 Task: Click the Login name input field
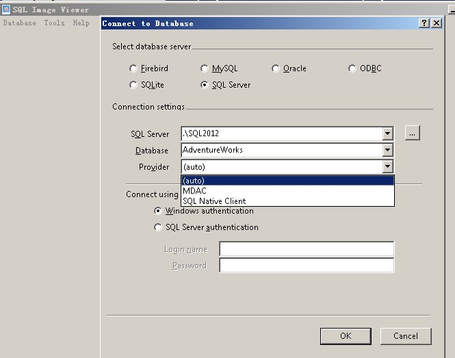[307, 249]
